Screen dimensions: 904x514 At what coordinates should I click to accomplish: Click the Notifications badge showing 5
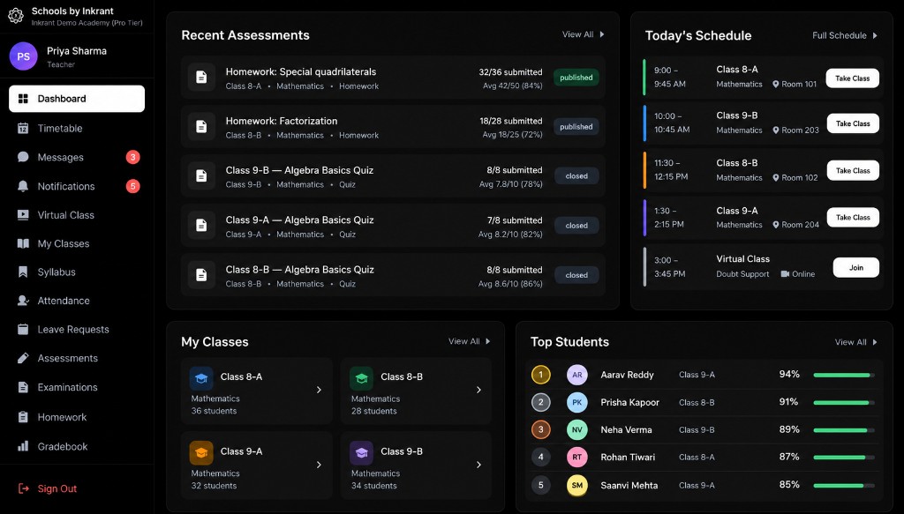(133, 186)
